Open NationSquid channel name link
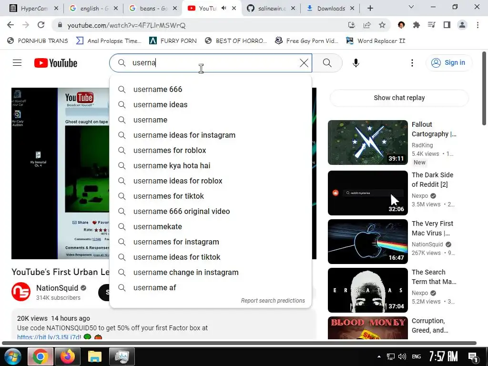The width and height of the screenshot is (488, 366). pos(57,288)
